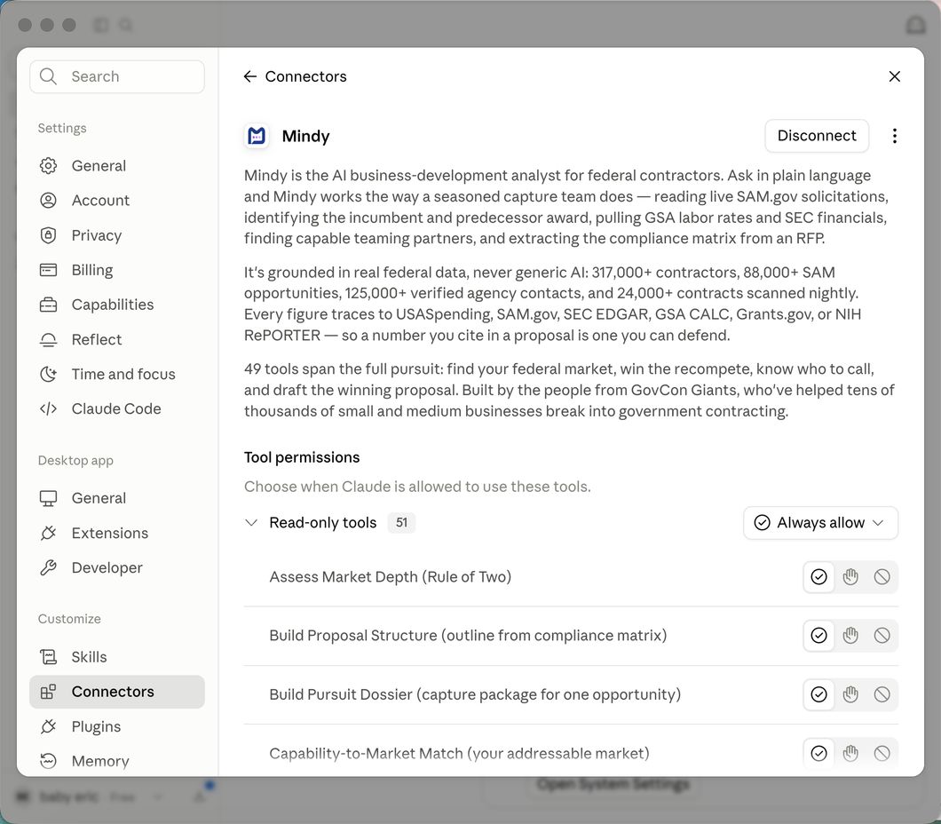
Task: Set Capability-to-Market Match to always allow
Action: (818, 753)
